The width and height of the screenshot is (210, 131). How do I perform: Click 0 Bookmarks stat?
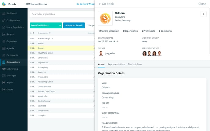(x=165, y=31)
